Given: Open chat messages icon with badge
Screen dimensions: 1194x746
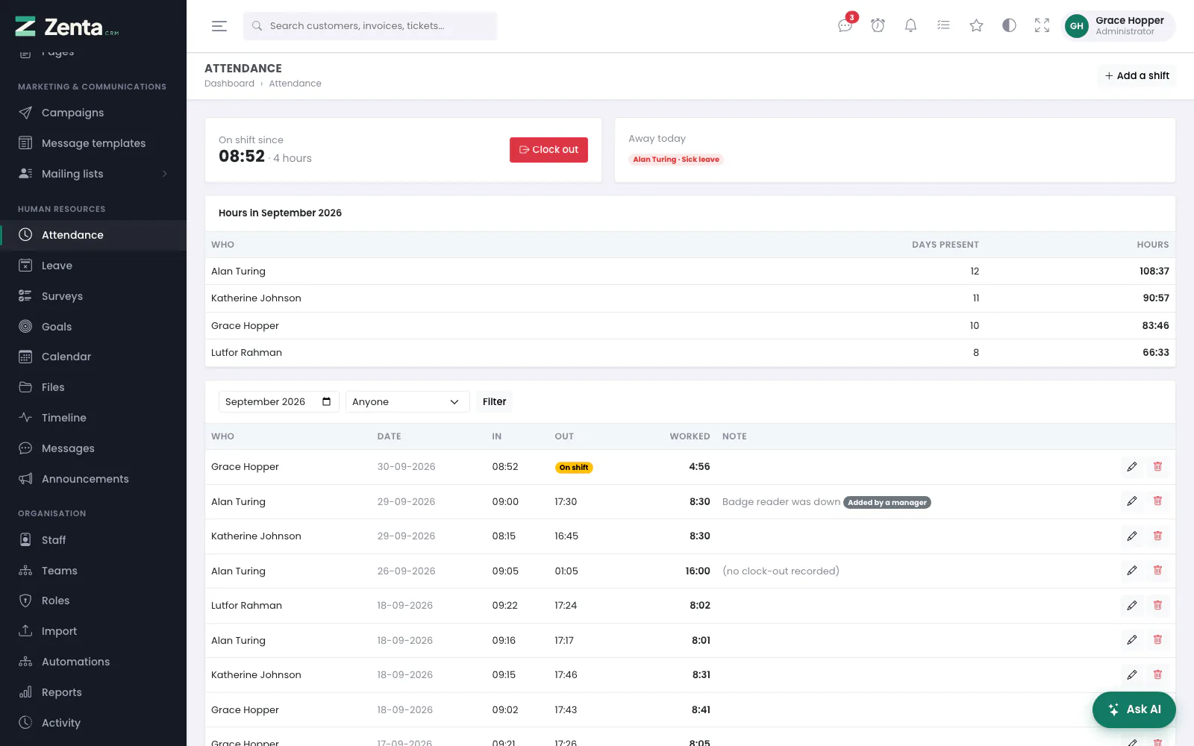Looking at the screenshot, I should (x=846, y=25).
